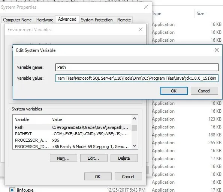223x192 pixels.
Task: Click system variables scrollbar thumb
Action: coord(135,128)
